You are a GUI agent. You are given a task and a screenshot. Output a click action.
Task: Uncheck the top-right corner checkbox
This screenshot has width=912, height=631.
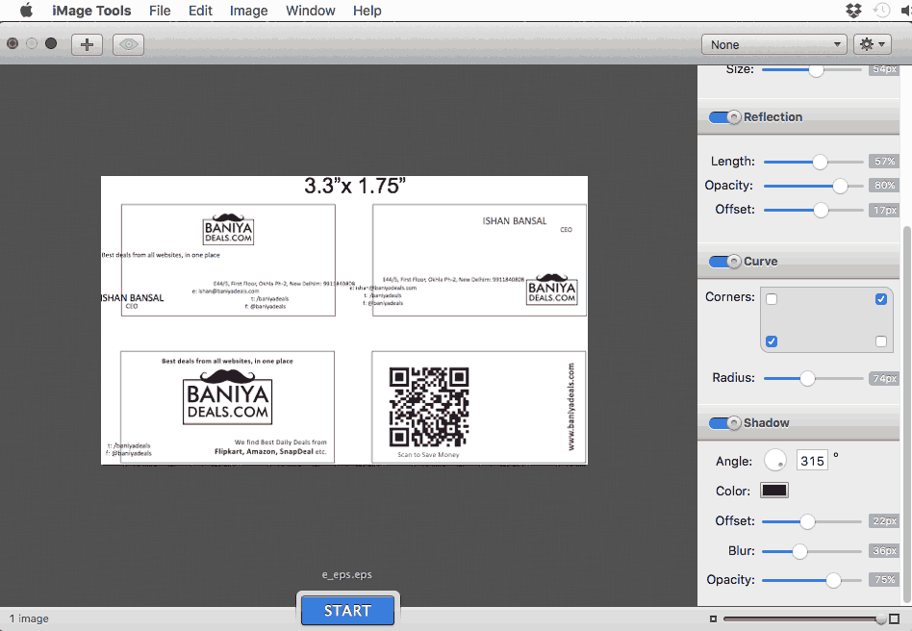tap(880, 299)
